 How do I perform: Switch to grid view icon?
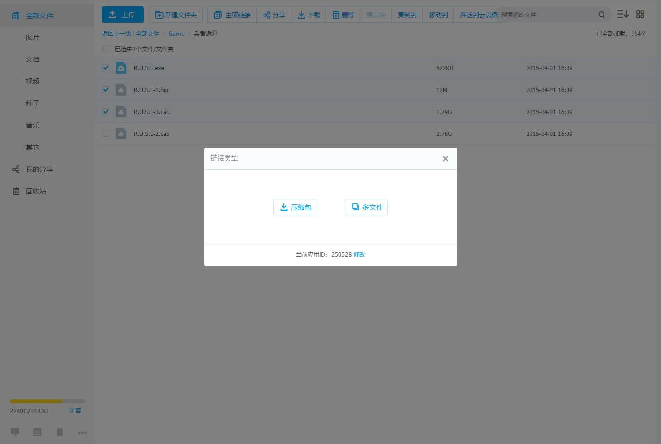[640, 15]
